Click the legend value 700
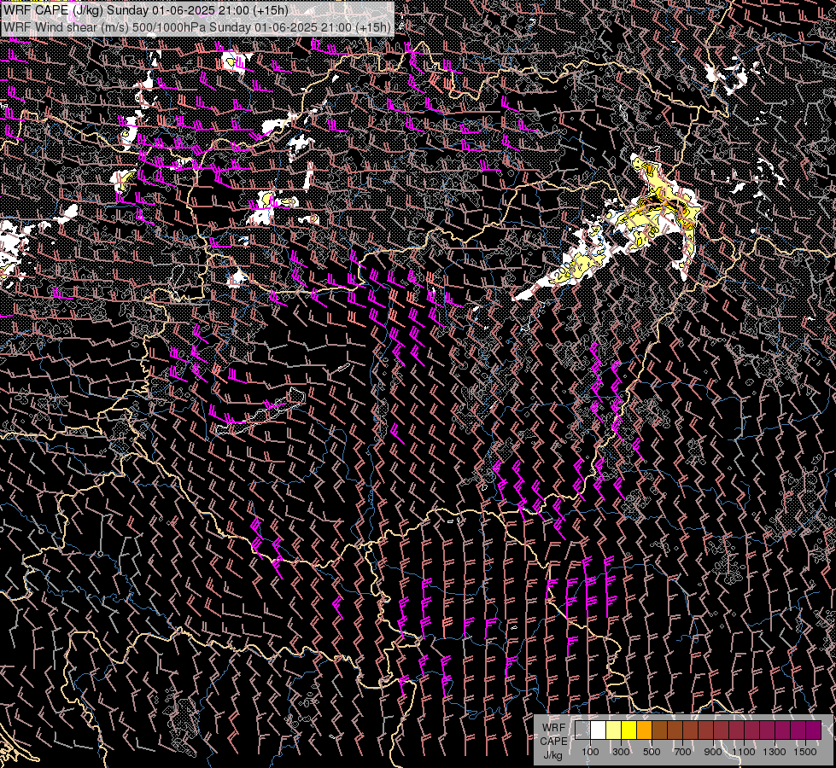 coord(682,752)
